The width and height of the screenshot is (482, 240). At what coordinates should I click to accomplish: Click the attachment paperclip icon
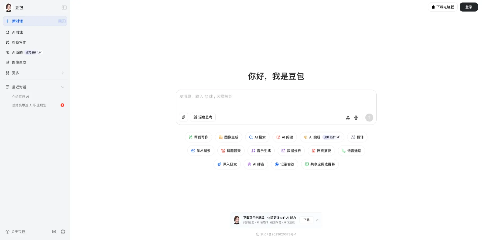[x=184, y=117]
